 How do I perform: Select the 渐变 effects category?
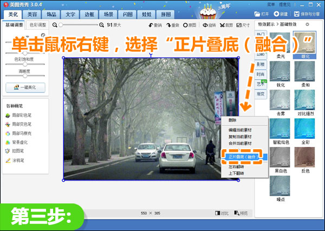pos(261,94)
